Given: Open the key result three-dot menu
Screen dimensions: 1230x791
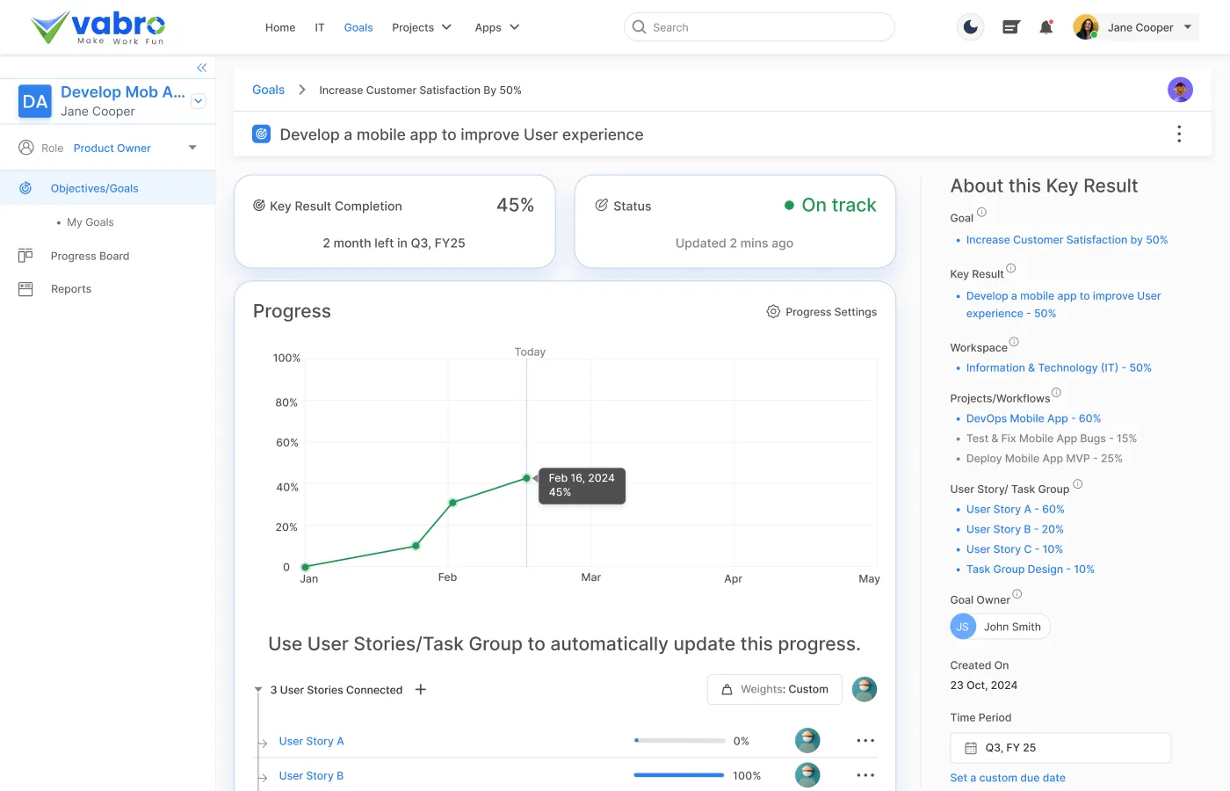Looking at the screenshot, I should (1178, 134).
